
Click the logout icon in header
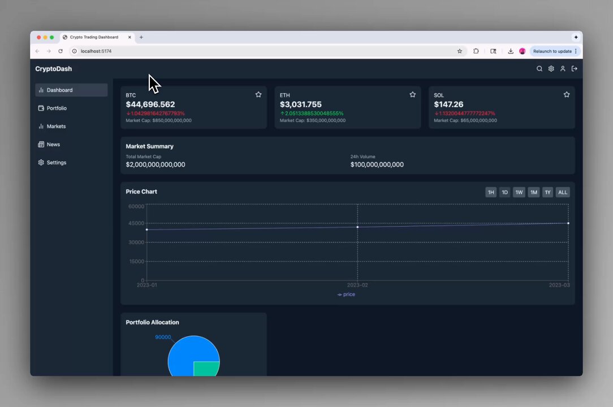(x=575, y=69)
